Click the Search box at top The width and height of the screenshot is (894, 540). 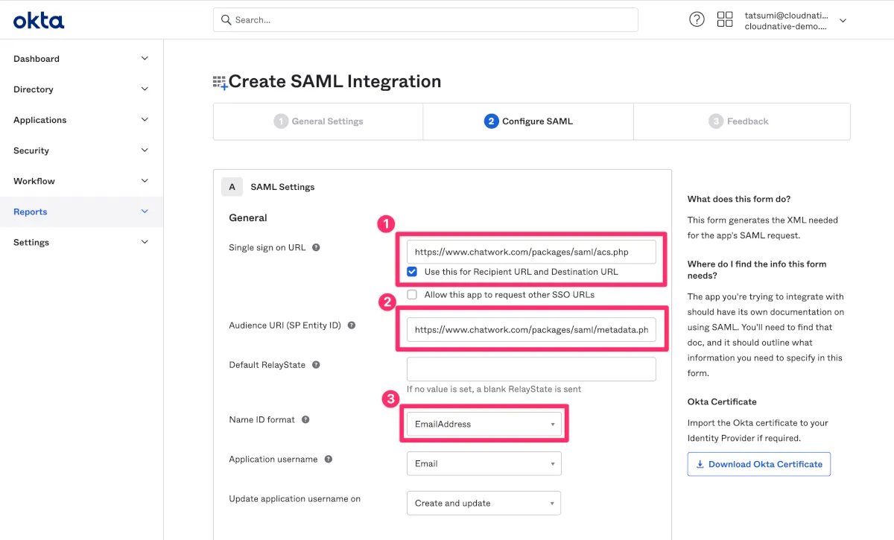pos(425,20)
